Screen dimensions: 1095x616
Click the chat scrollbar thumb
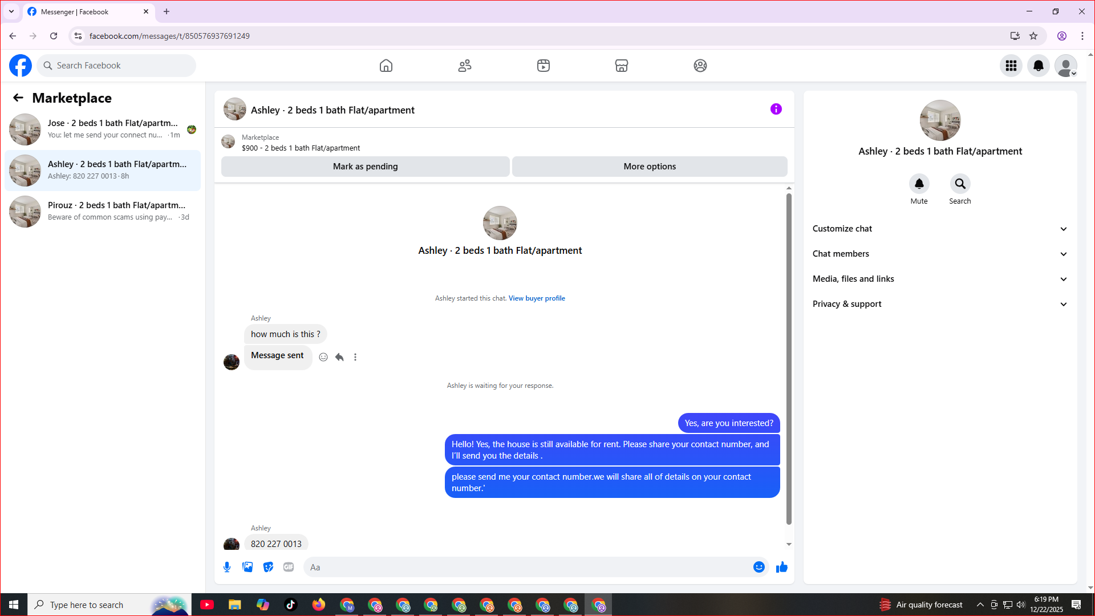(789, 359)
